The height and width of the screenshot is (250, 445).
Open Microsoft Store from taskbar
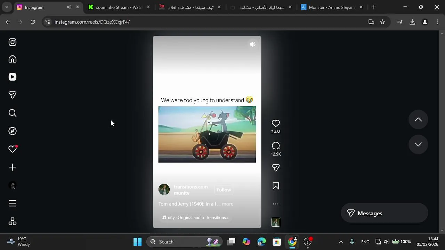(x=277, y=242)
